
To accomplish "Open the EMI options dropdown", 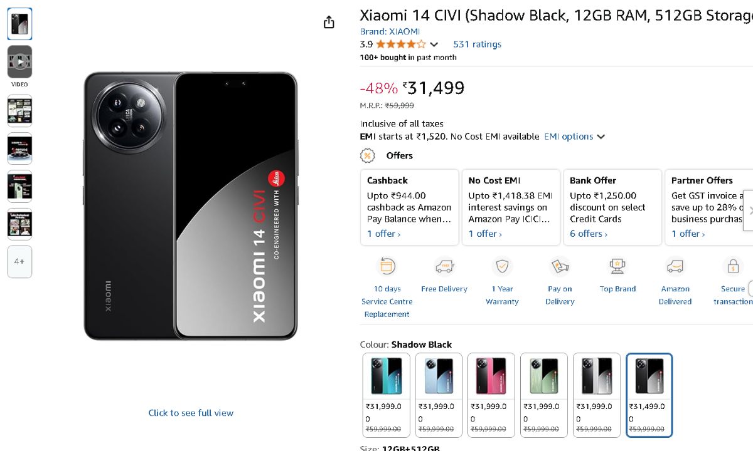I will [x=574, y=137].
